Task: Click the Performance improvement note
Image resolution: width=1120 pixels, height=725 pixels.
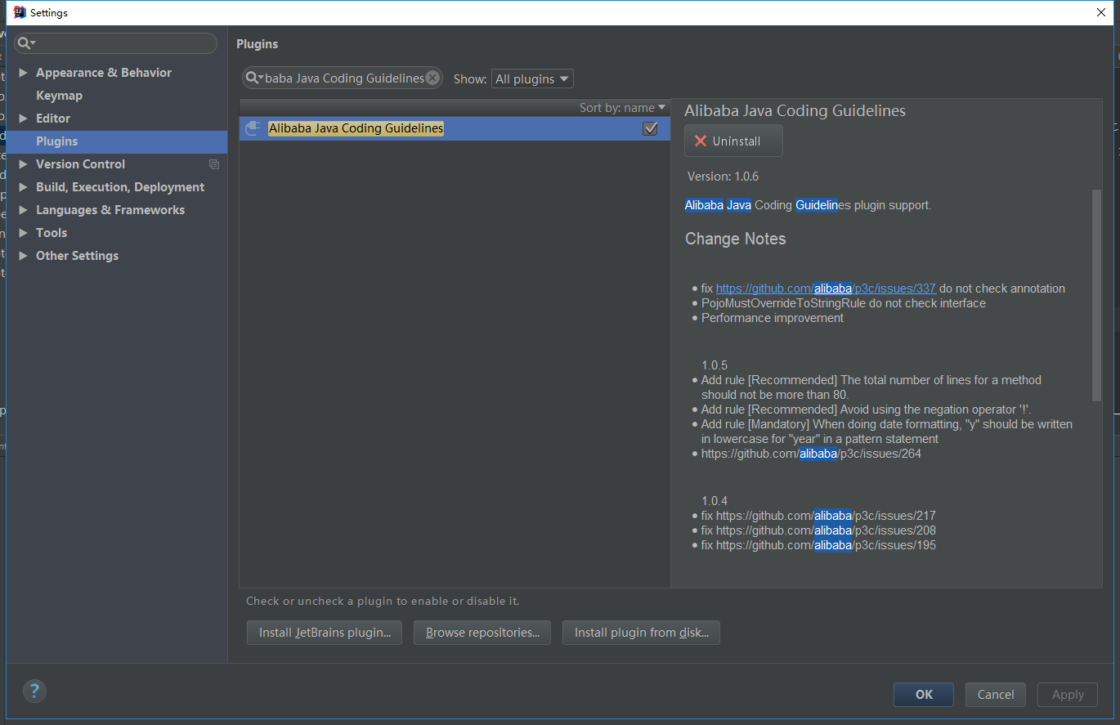Action: tap(773, 318)
